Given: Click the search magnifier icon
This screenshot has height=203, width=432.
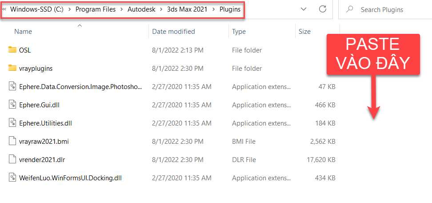Looking at the screenshot, I should (350, 9).
